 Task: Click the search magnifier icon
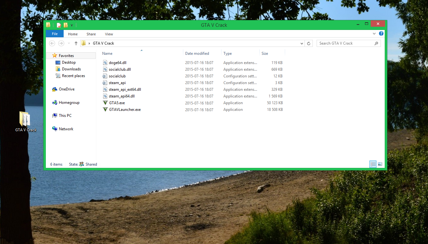[x=376, y=43]
